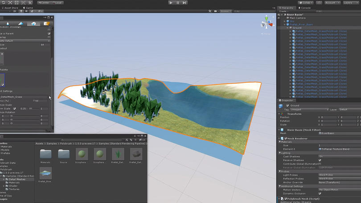Screen dimensions: 361x203
Task: Select the Scale tool in top toolbar
Action: click(10, 3)
